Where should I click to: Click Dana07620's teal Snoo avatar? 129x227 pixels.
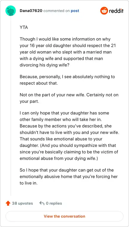point(11,11)
